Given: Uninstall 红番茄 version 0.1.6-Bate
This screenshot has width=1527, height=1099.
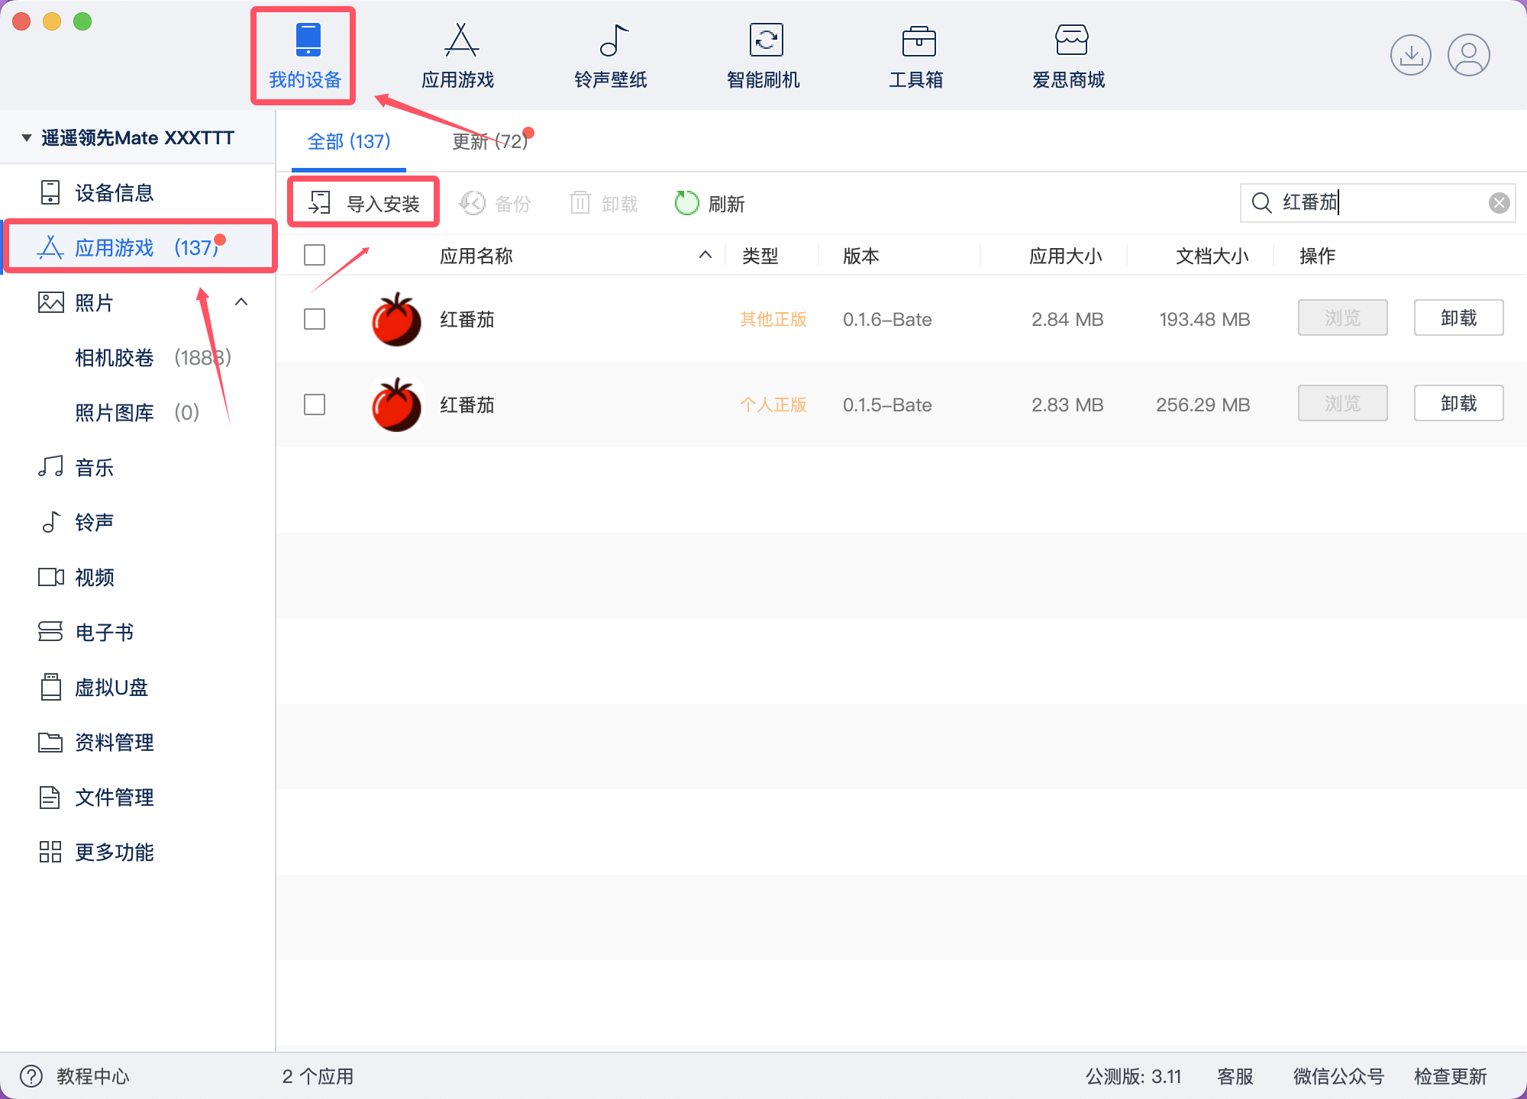Looking at the screenshot, I should tap(1458, 317).
